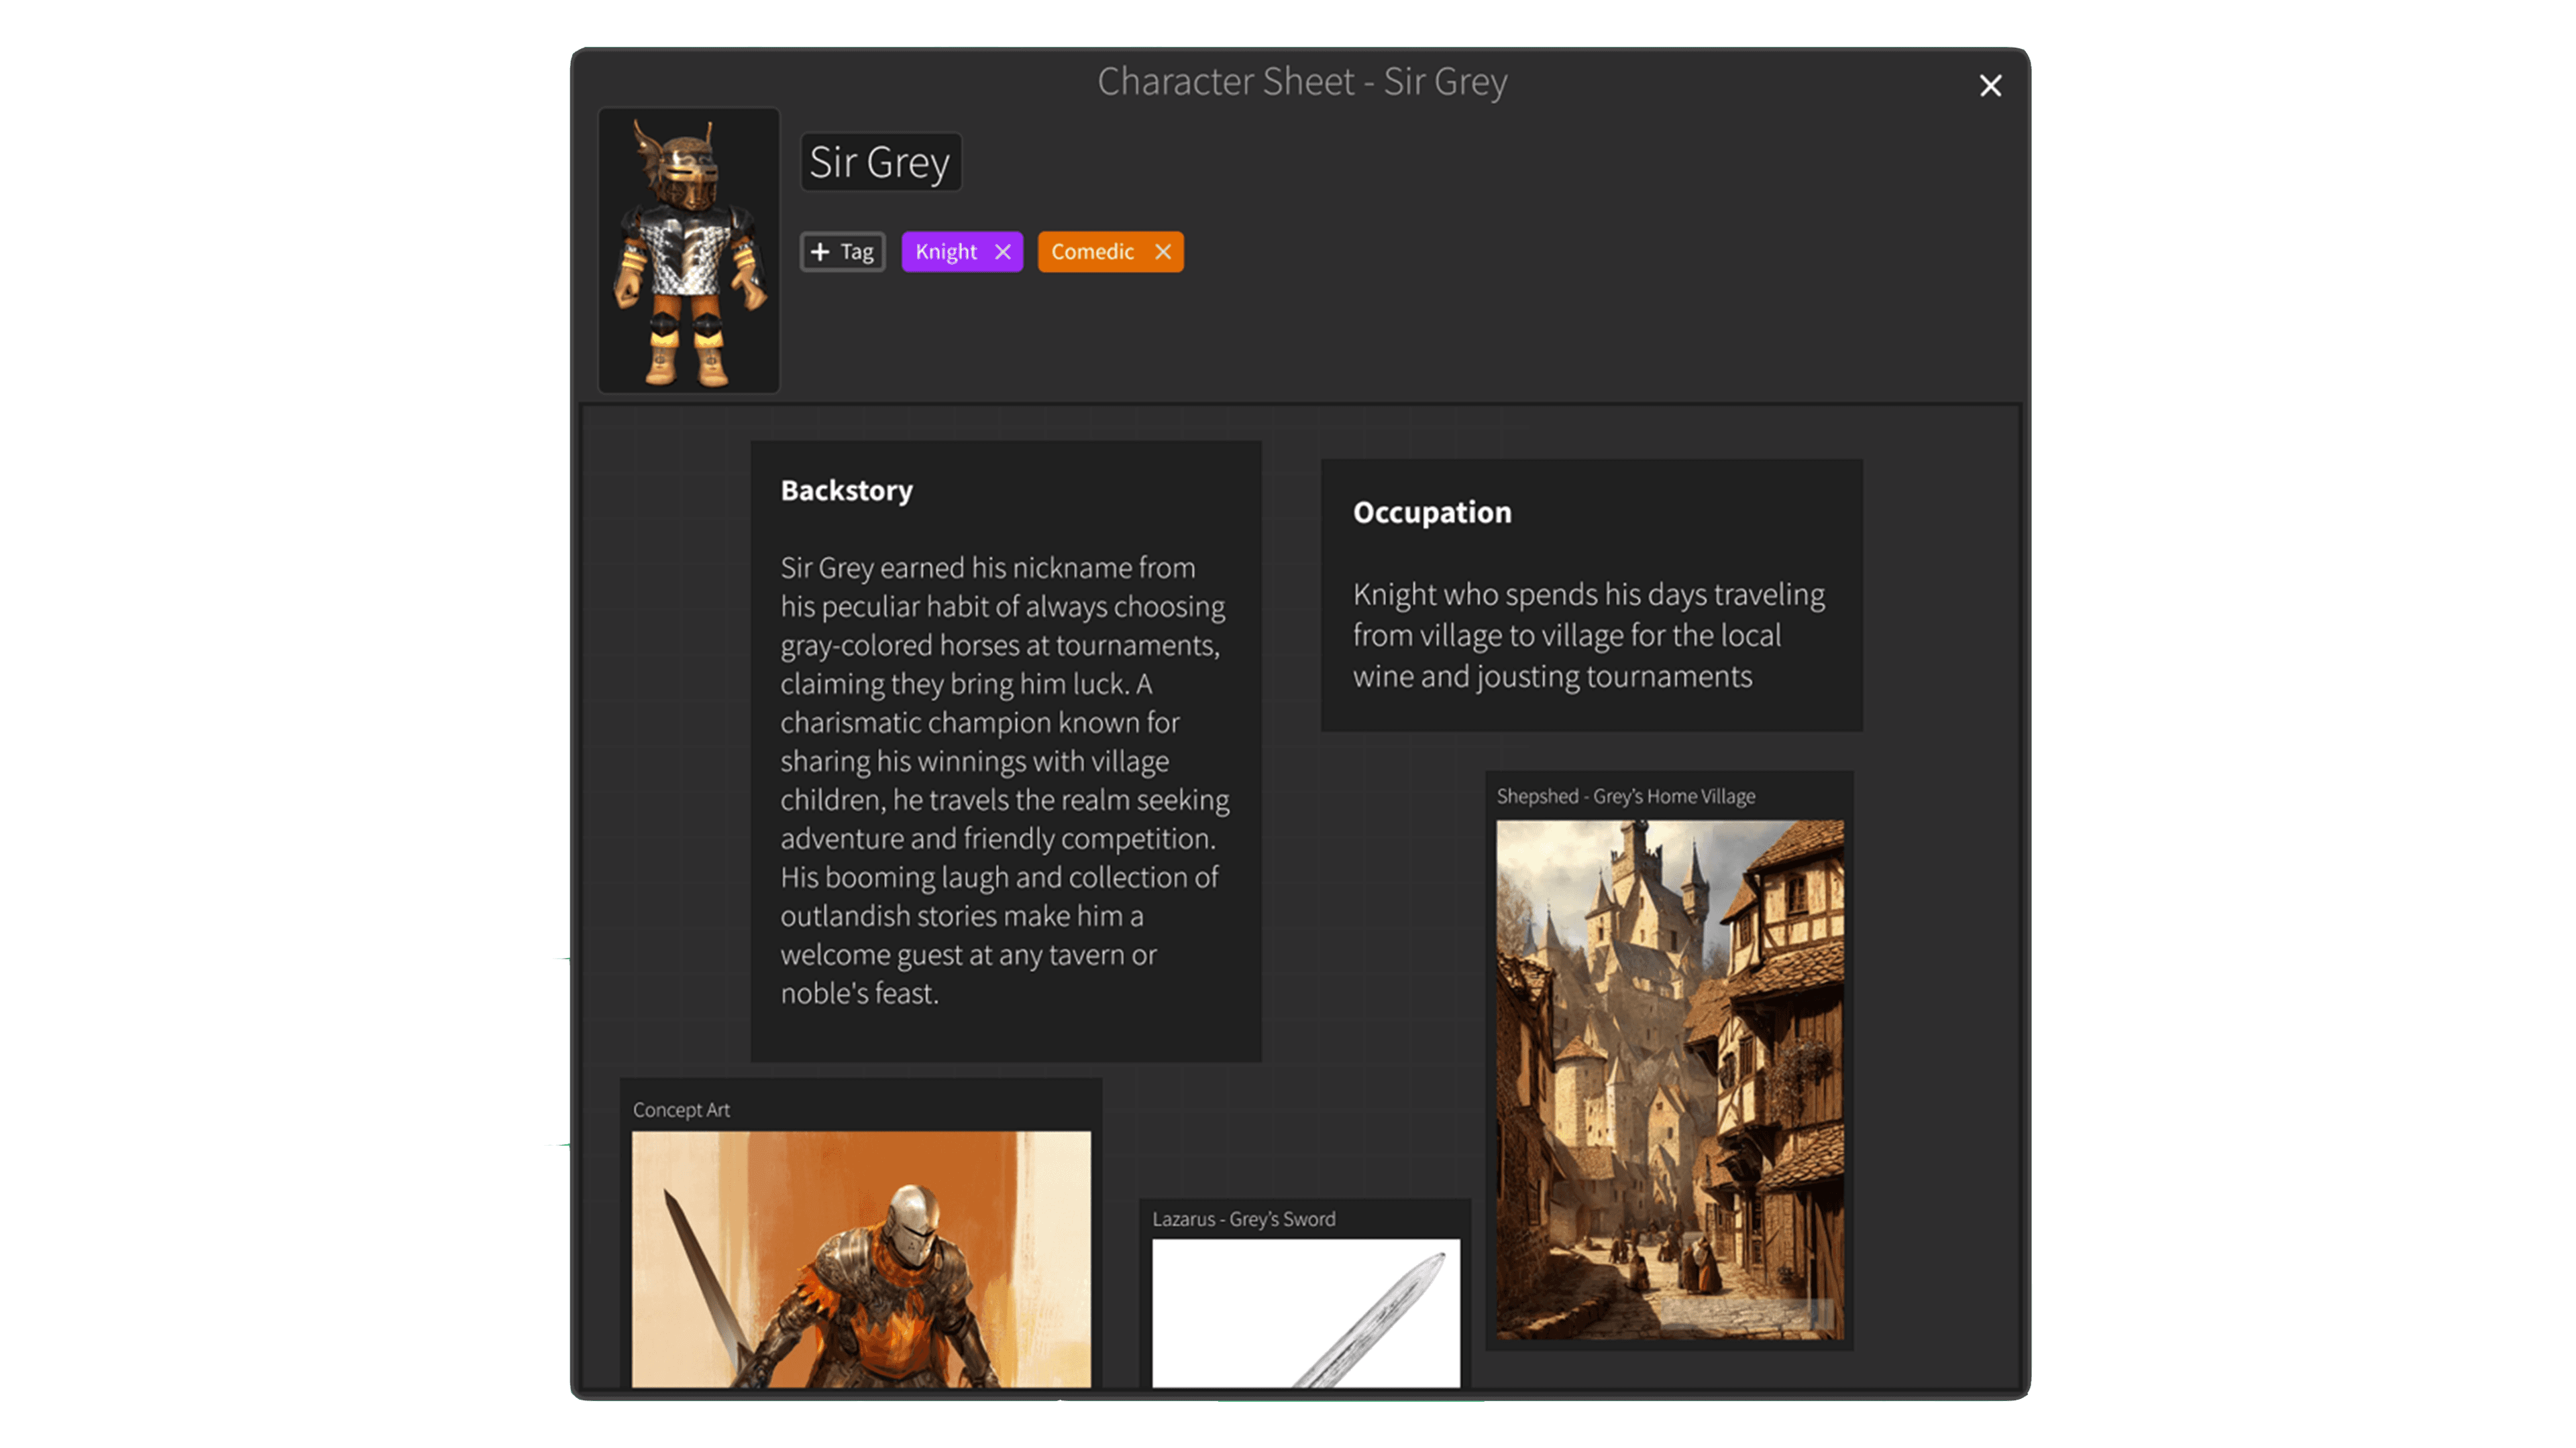This screenshot has height=1448, width=2576.
Task: Select the purple Knight tag label
Action: coord(946,252)
